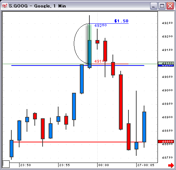Click the blue 49250 price label
The height and width of the screenshot is (170, 176).
point(100,25)
